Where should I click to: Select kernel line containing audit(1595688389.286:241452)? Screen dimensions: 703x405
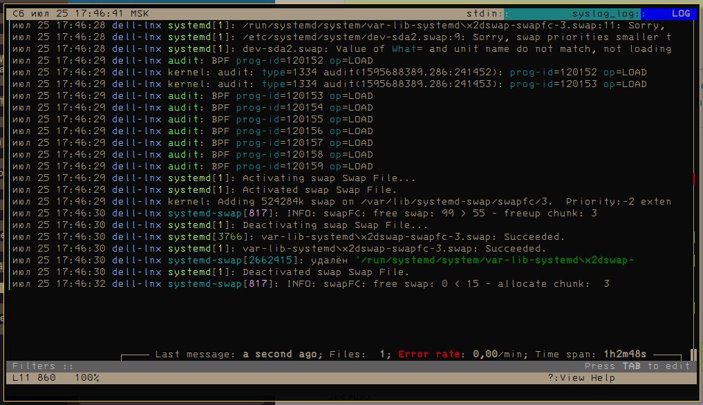tap(330, 72)
